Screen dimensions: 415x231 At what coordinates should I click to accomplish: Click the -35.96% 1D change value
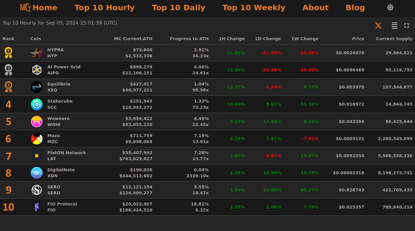[271, 70]
